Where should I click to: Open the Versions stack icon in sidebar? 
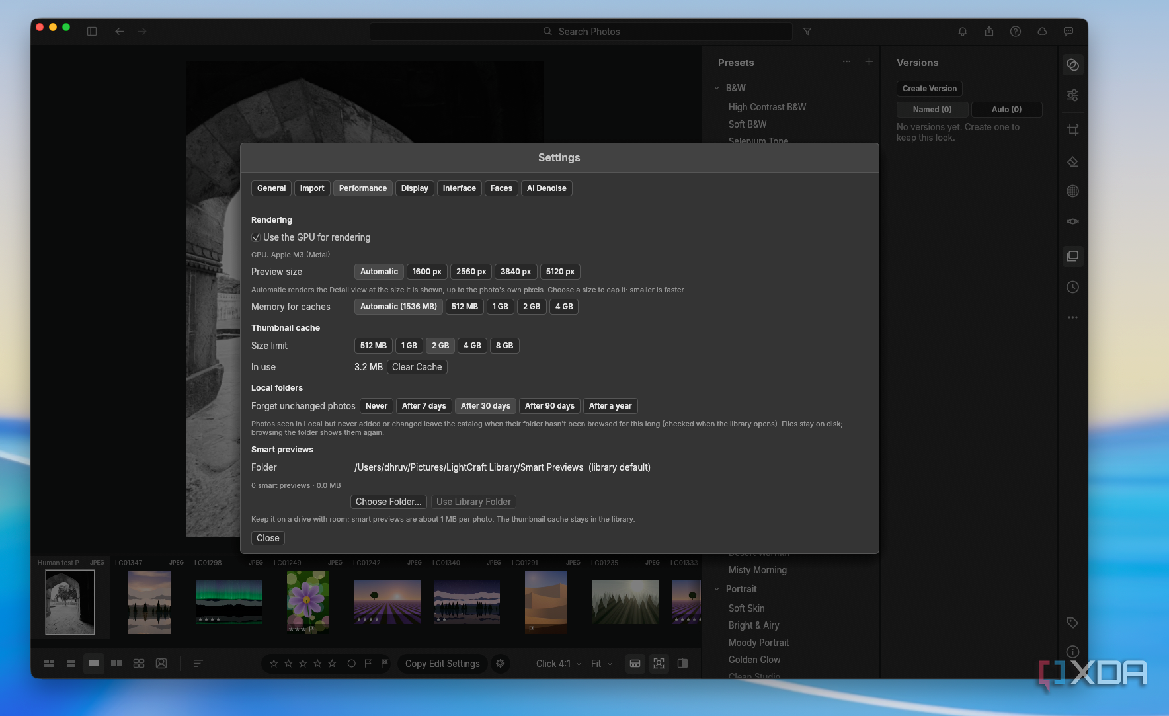coord(1072,256)
